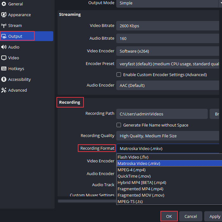Click the Audio speaker icon

coord(4,47)
